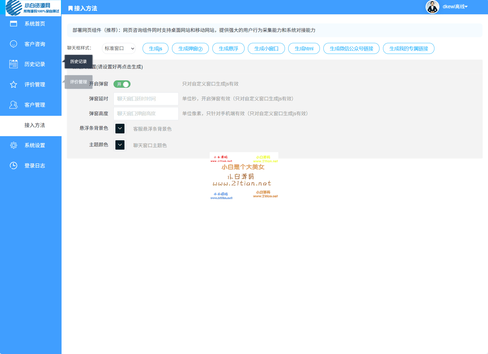Select the 客户管理 customer management icon
Viewport: 488px width, 354px height.
[x=13, y=105]
